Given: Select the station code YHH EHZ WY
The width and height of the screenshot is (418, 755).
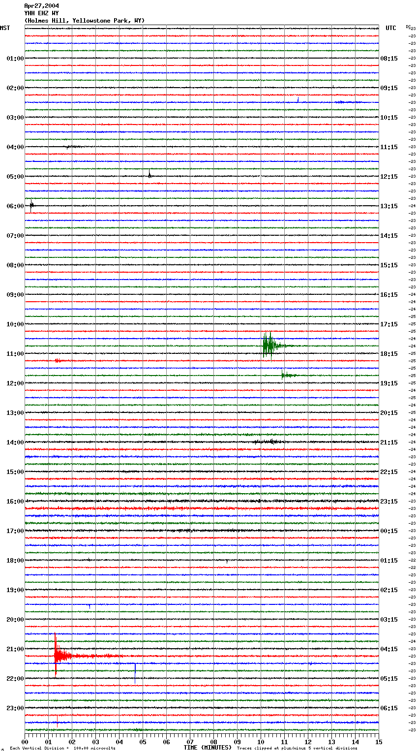Looking at the screenshot, I should pos(41,13).
